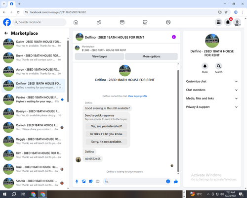Reload the browser page
The height and width of the screenshot is (198, 247).
pos(18,12)
